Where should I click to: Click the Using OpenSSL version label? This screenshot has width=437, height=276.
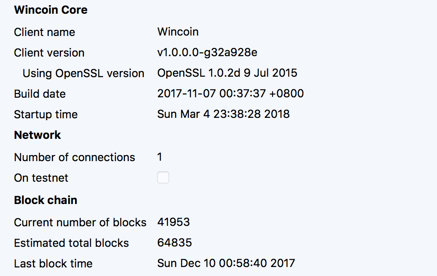click(83, 73)
